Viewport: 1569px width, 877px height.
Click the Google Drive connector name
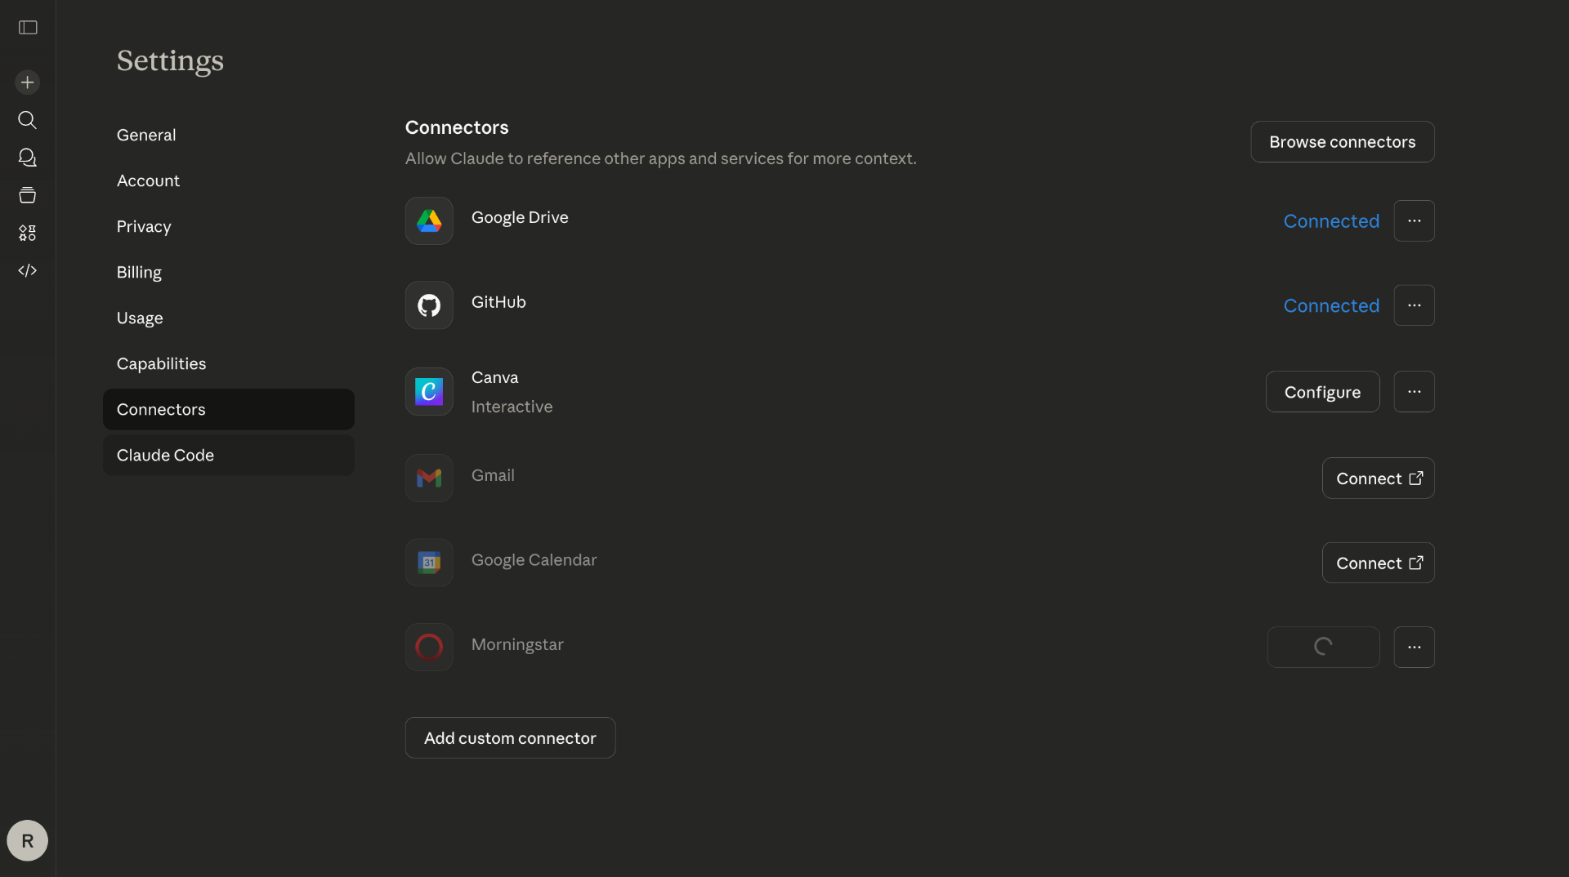click(x=520, y=217)
